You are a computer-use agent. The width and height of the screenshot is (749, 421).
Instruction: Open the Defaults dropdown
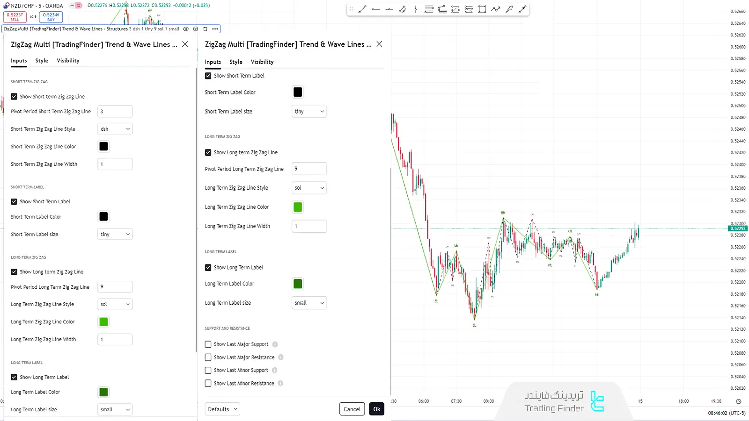coord(223,409)
